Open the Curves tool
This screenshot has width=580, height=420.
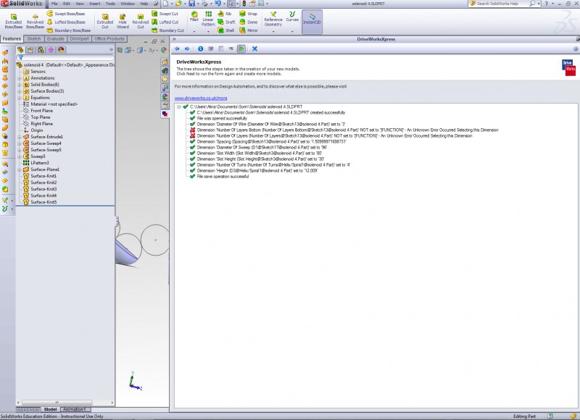292,17
